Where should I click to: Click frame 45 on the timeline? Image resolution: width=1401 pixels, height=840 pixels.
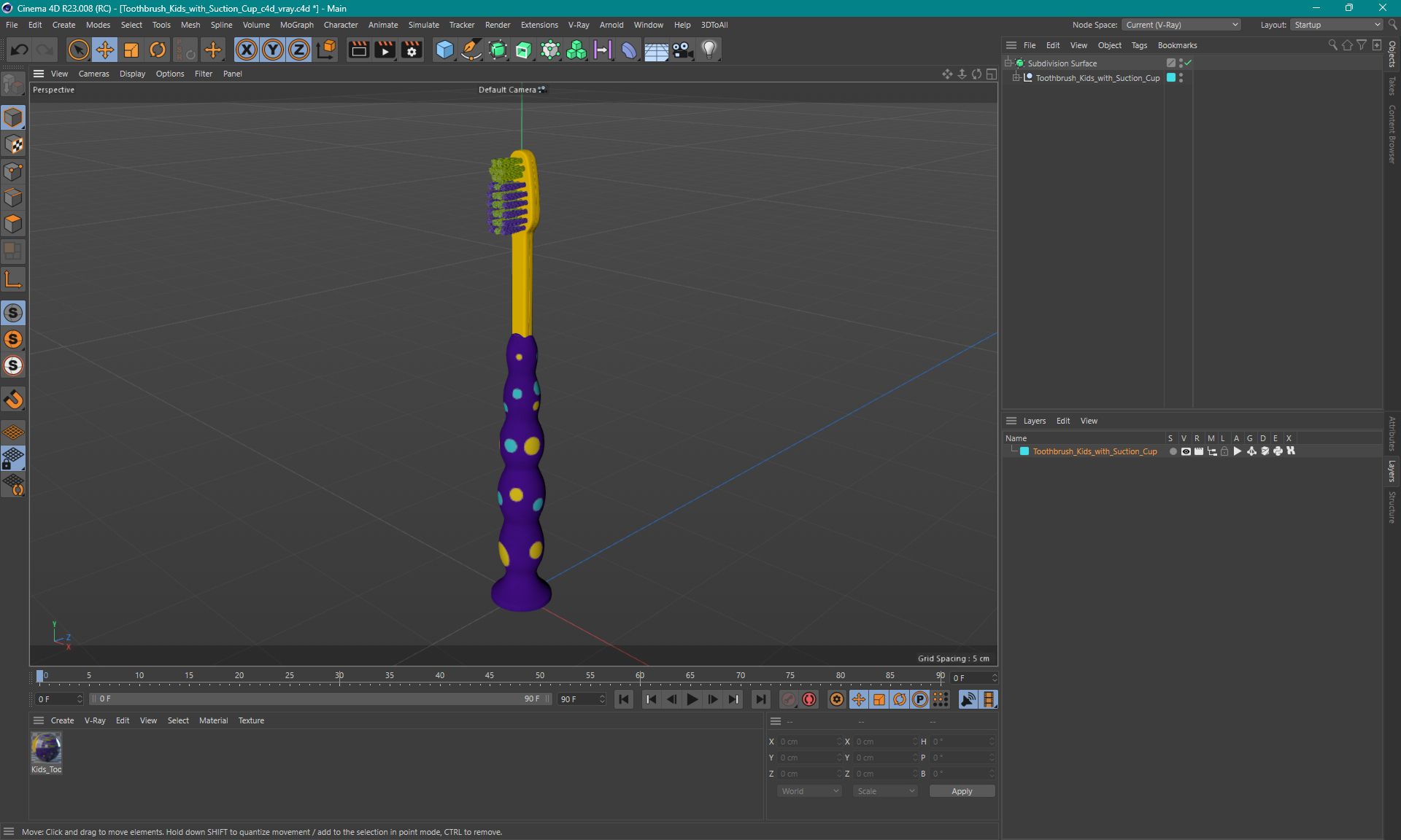point(490,676)
